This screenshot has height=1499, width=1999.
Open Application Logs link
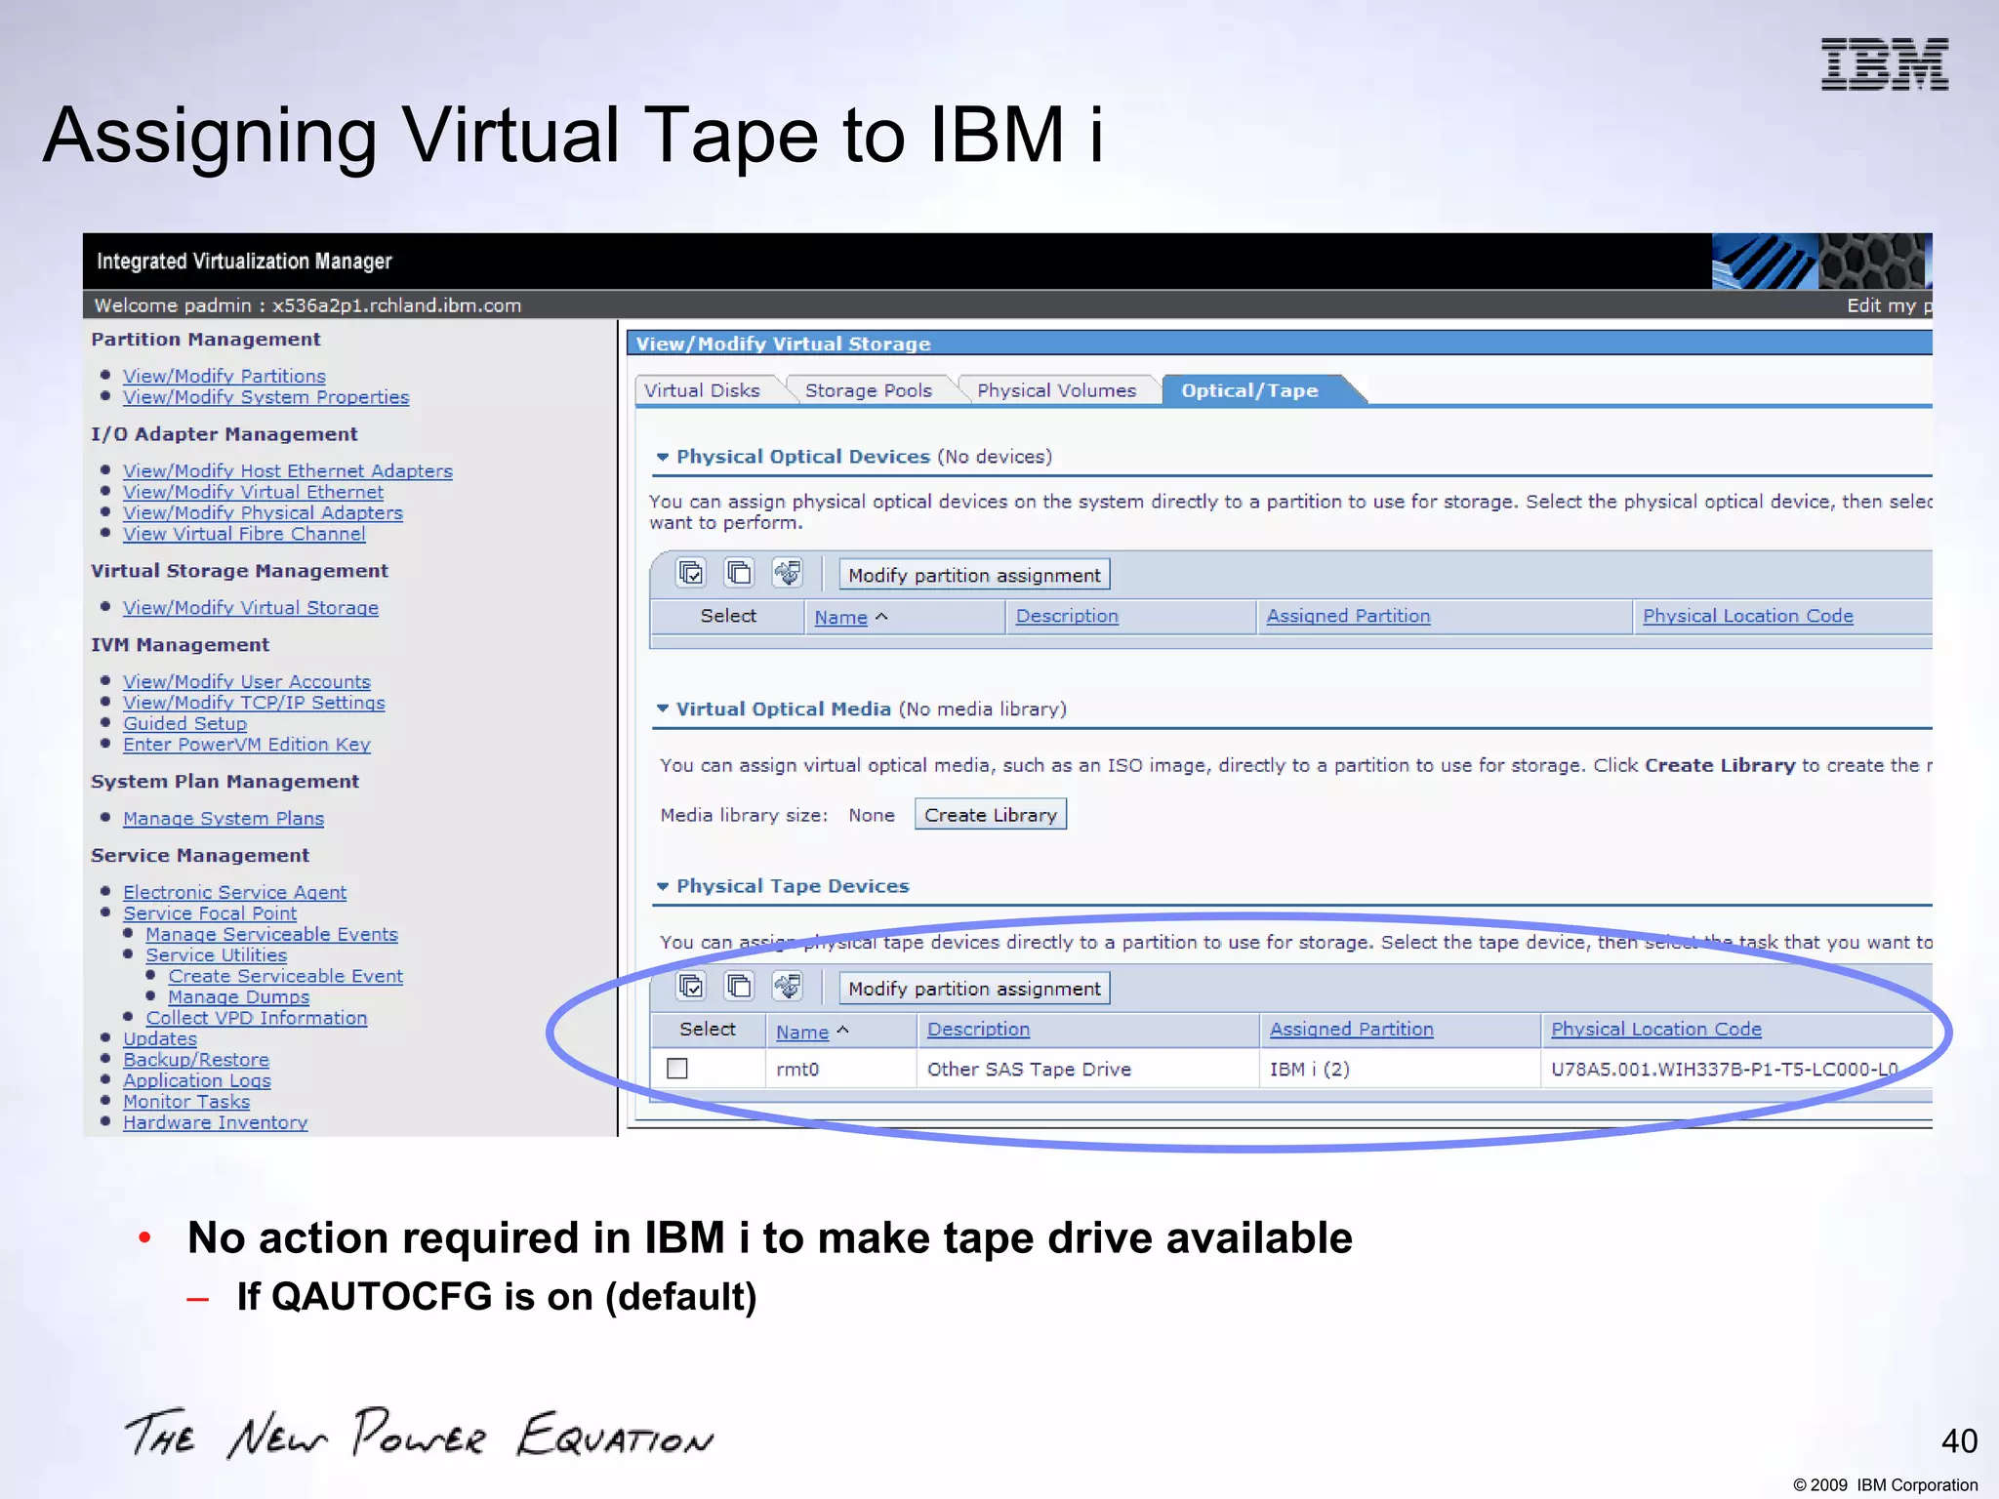click(x=197, y=1080)
